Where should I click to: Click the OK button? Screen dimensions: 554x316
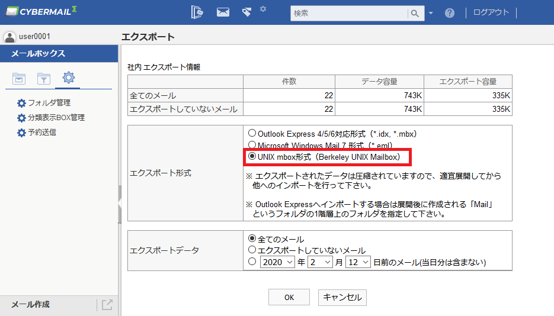pyautogui.click(x=289, y=297)
